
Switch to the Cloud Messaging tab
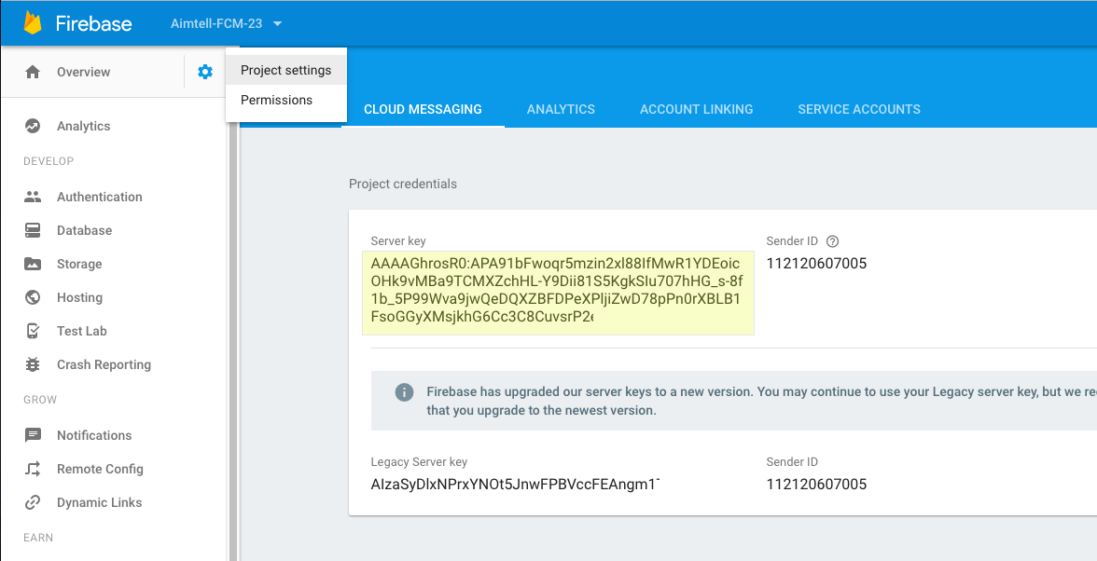424,110
